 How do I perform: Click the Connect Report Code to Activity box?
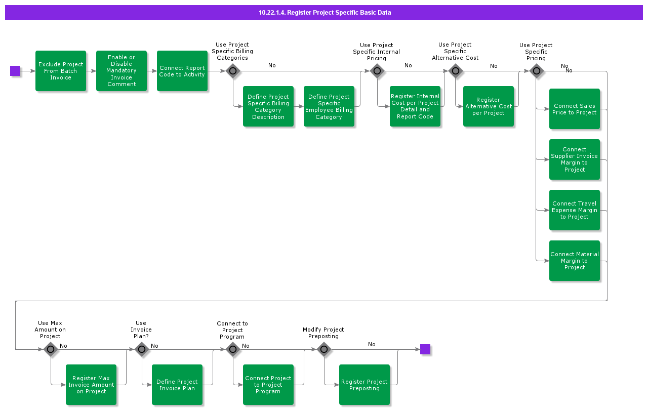coord(182,71)
